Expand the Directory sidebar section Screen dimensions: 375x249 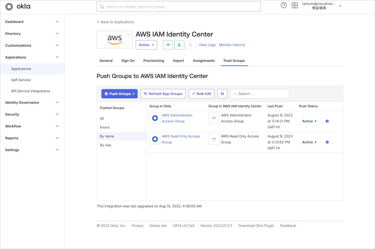(x=32, y=34)
